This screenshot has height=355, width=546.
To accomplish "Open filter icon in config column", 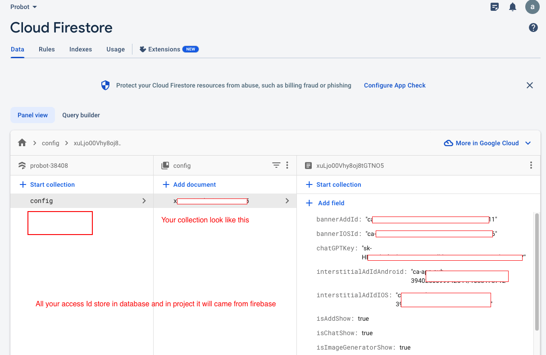I will click(276, 166).
